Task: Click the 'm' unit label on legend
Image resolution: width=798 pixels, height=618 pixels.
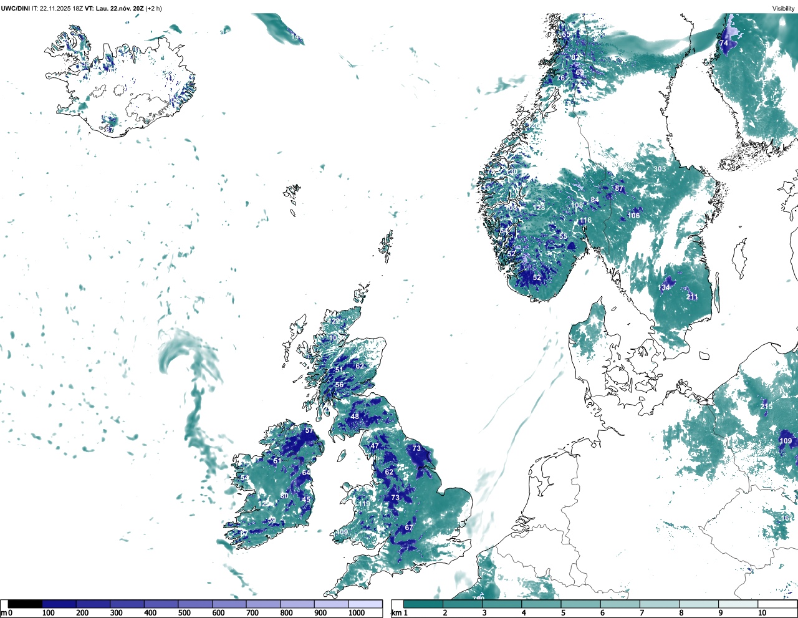Action: (4, 613)
